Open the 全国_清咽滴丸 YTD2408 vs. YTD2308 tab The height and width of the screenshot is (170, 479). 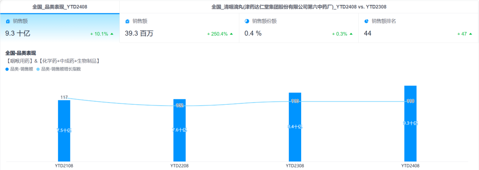click(299, 7)
